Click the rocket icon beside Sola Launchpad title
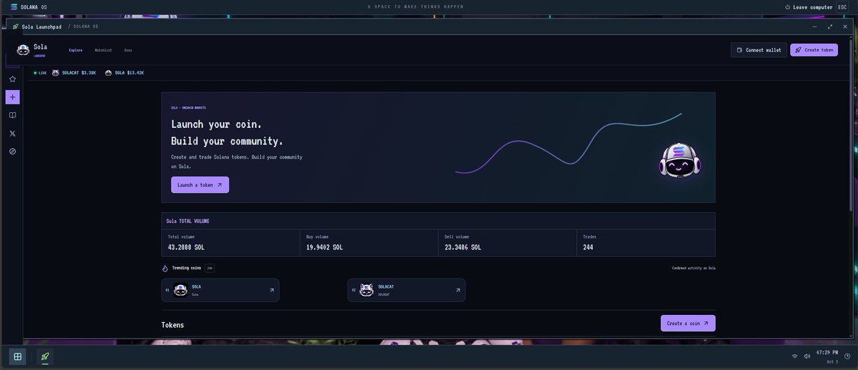This screenshot has height=370, width=858. [16, 26]
